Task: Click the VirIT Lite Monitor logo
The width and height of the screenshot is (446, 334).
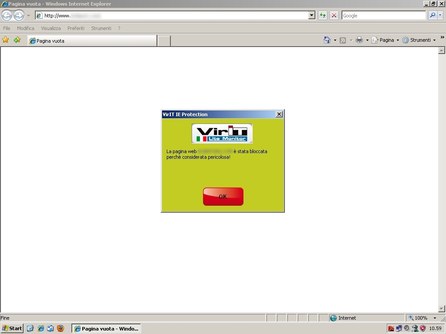Action: click(x=222, y=133)
